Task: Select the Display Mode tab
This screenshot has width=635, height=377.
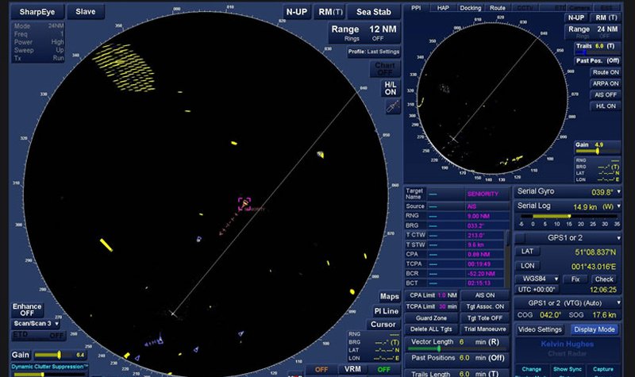Action: (x=595, y=329)
